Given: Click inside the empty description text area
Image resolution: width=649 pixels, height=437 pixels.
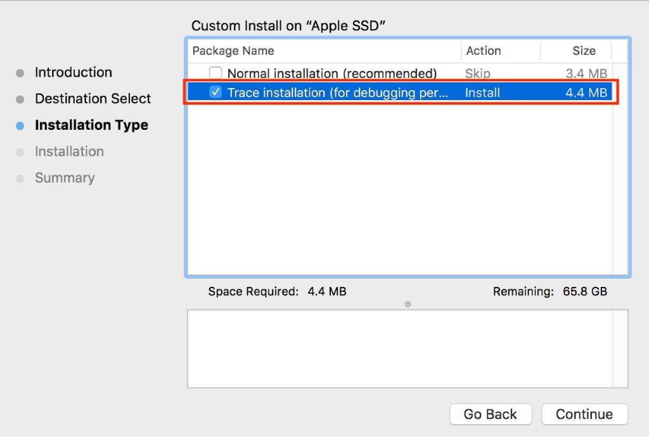Looking at the screenshot, I should point(406,348).
